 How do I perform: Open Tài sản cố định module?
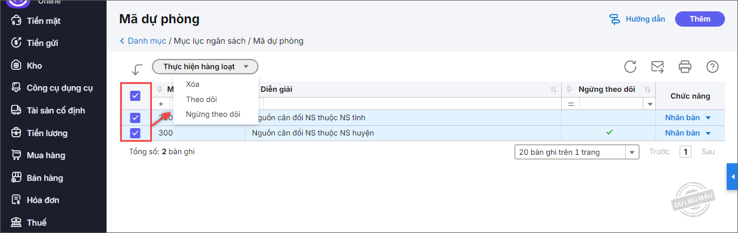55,111
